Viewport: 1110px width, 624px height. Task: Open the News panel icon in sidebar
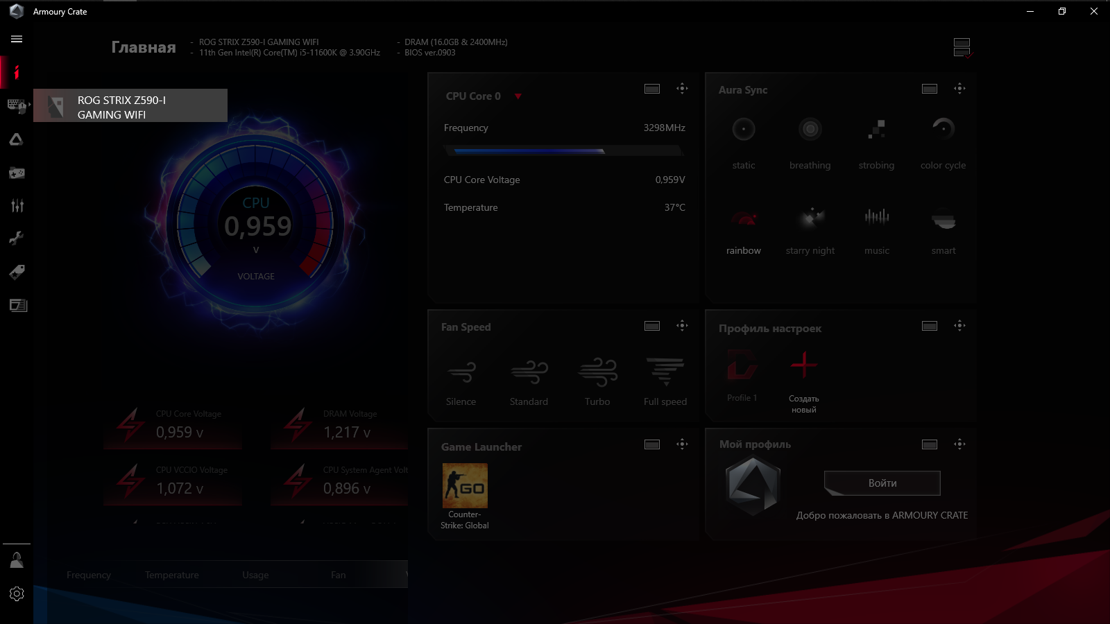pos(17,305)
